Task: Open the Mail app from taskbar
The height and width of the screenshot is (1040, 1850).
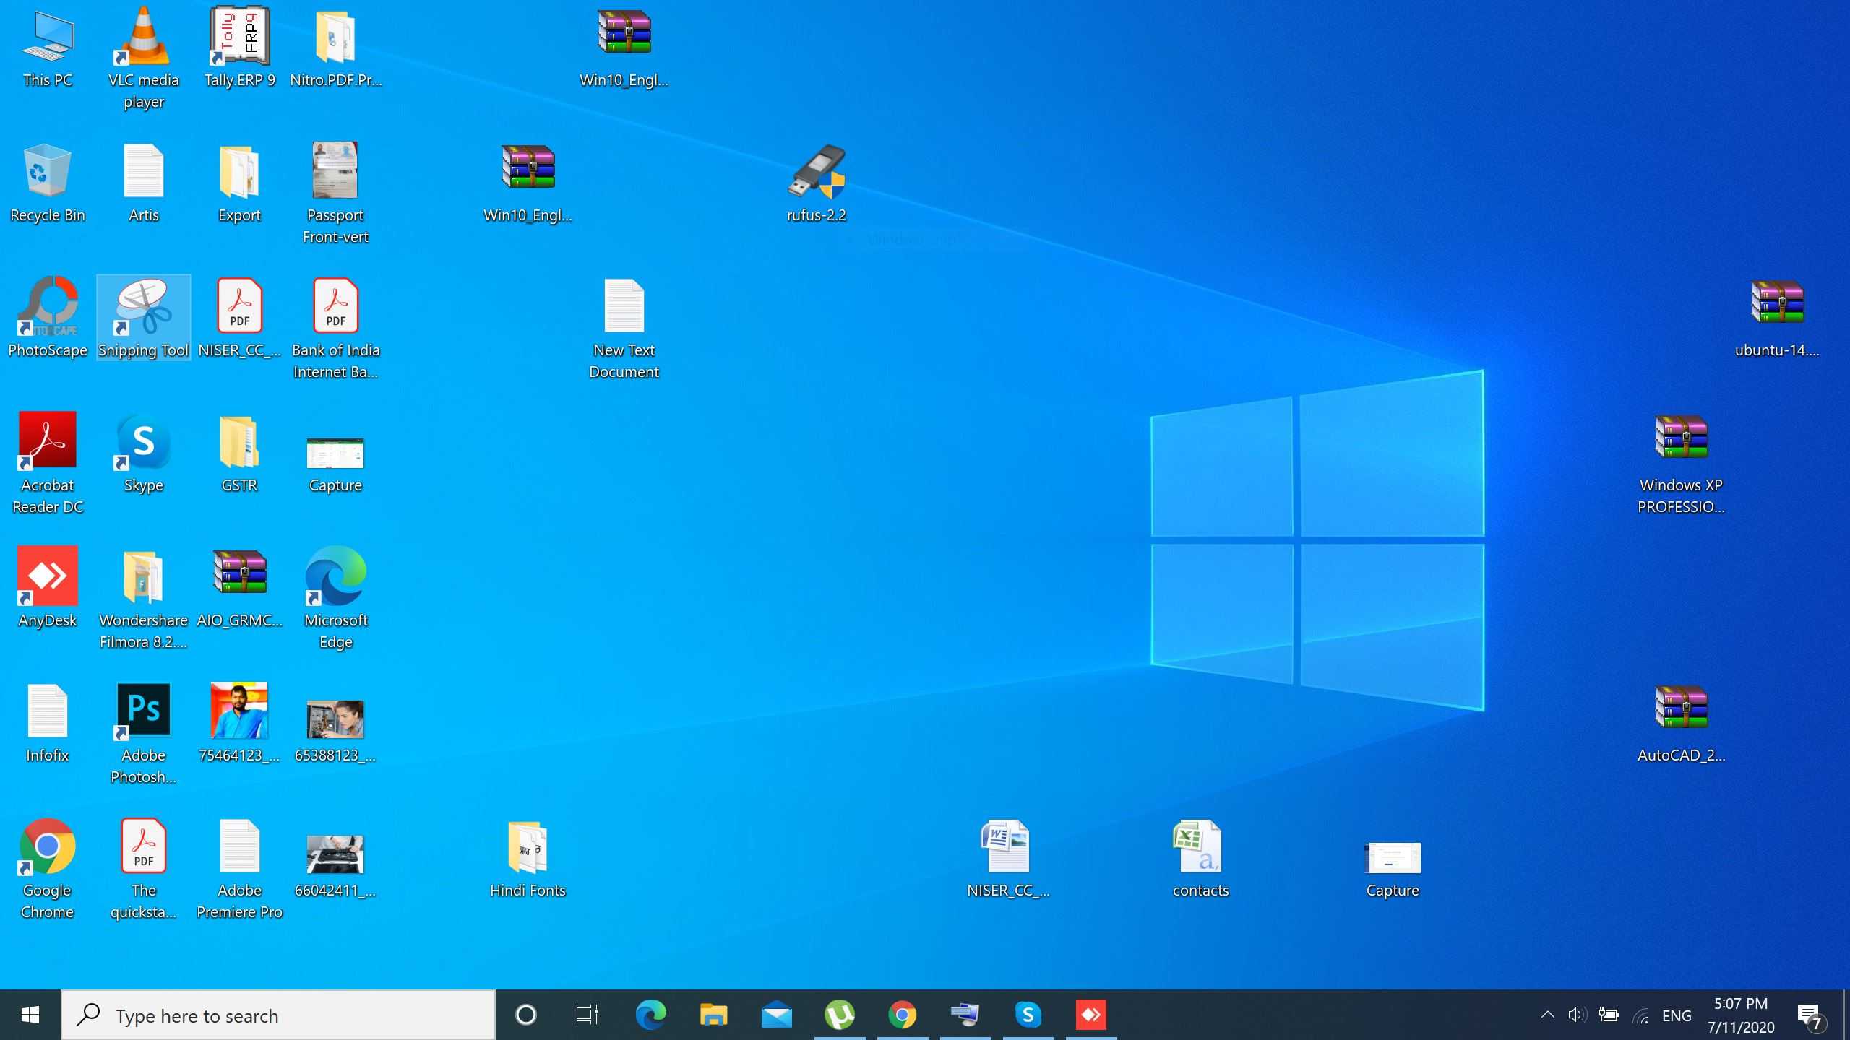Action: [776, 1015]
